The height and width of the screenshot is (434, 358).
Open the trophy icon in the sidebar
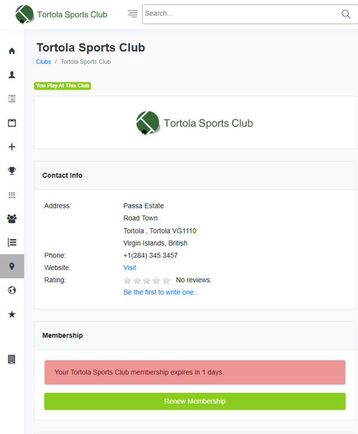pos(12,171)
